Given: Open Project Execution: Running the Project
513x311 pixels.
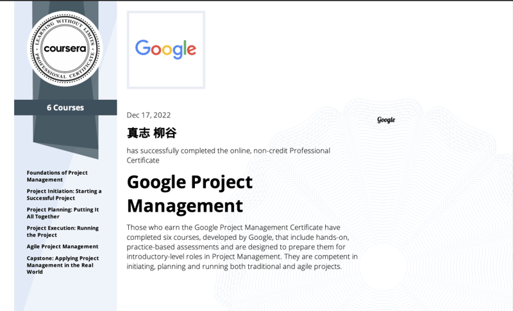Looking at the screenshot, I should (x=62, y=231).
